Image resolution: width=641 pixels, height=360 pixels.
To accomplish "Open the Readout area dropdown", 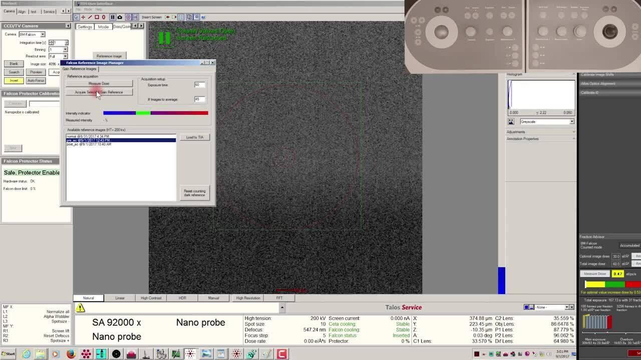I will 65,56.
